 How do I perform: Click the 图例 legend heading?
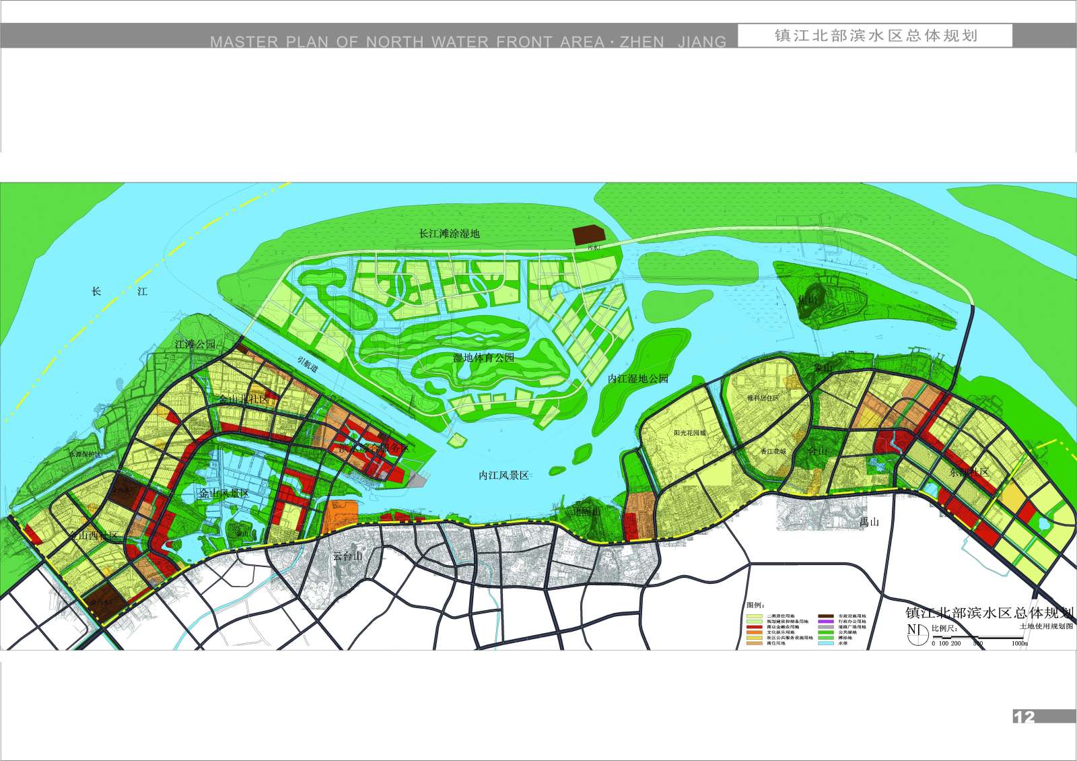tap(755, 605)
